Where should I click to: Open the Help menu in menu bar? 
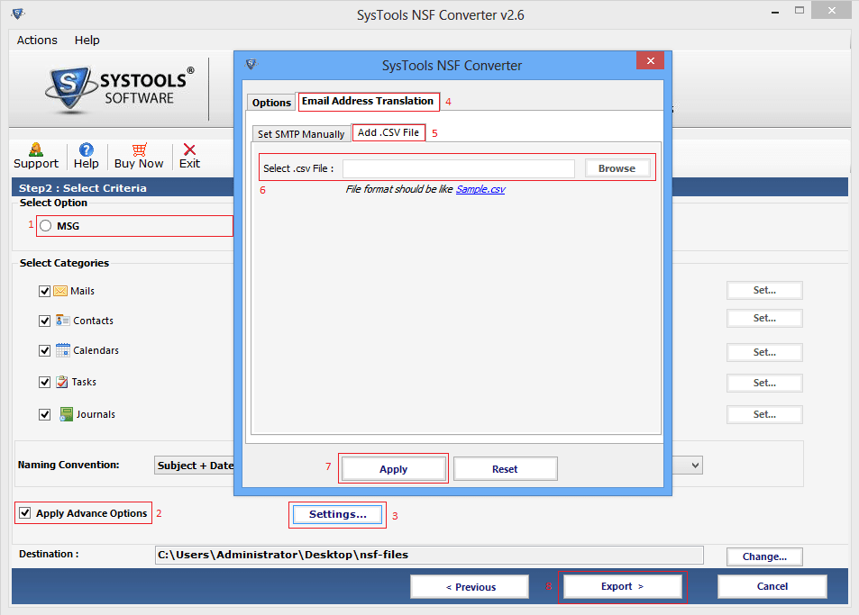point(87,40)
